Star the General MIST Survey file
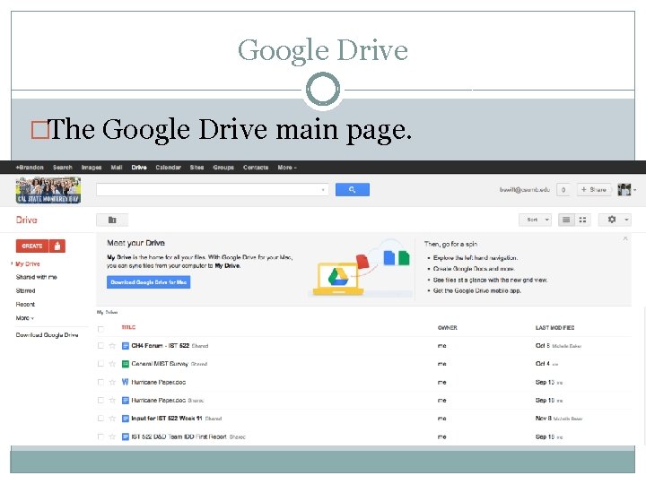 [x=112, y=364]
